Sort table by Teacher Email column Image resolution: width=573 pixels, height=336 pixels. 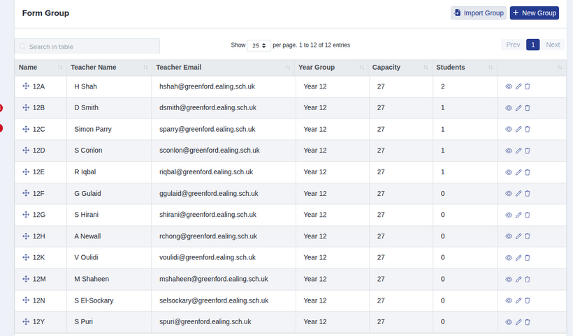224,68
